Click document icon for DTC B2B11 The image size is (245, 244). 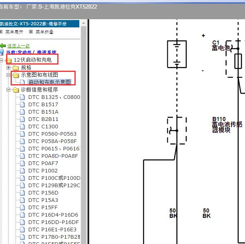[22, 119]
